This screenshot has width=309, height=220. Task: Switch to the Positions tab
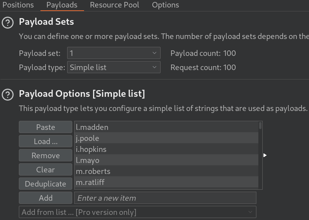[18, 5]
